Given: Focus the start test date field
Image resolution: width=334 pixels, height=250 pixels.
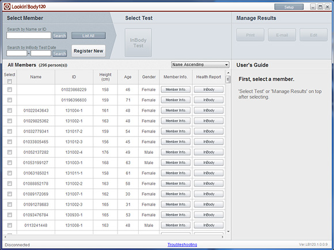Looking at the screenshot, I should (x=17, y=53).
